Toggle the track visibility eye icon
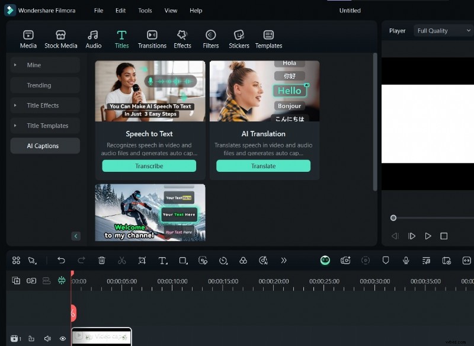Image resolution: width=474 pixels, height=346 pixels. tap(62, 338)
